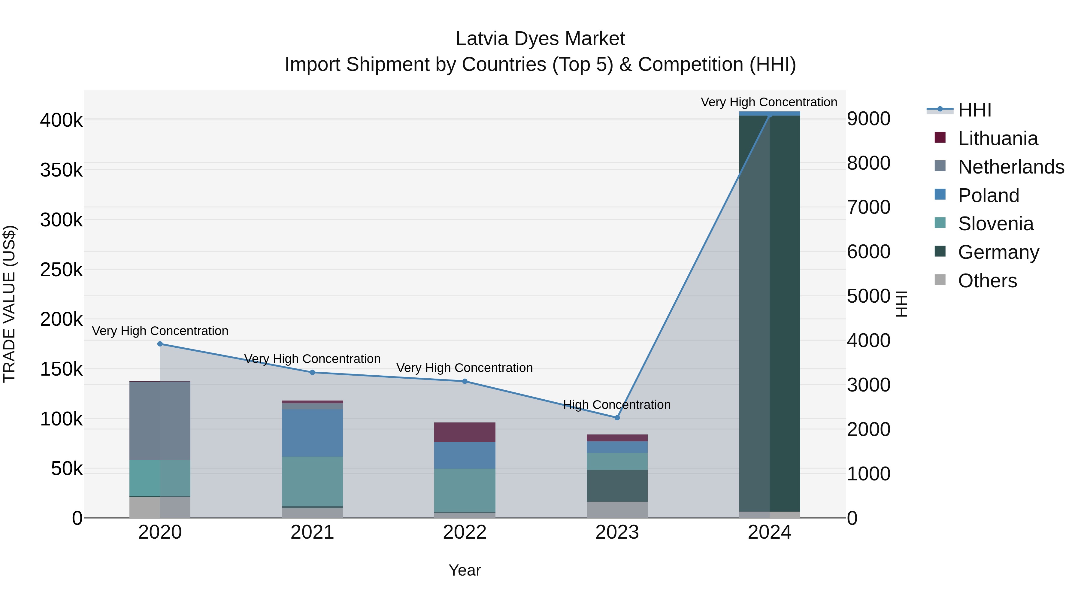The height and width of the screenshot is (608, 1081).
Task: Click Netherlands segment in 2020 bar
Action: click(x=160, y=421)
